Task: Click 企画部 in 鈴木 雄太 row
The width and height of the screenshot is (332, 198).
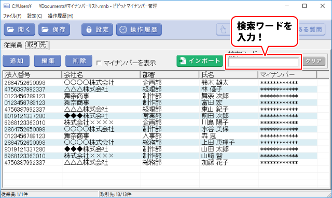Action: pyautogui.click(x=152, y=83)
